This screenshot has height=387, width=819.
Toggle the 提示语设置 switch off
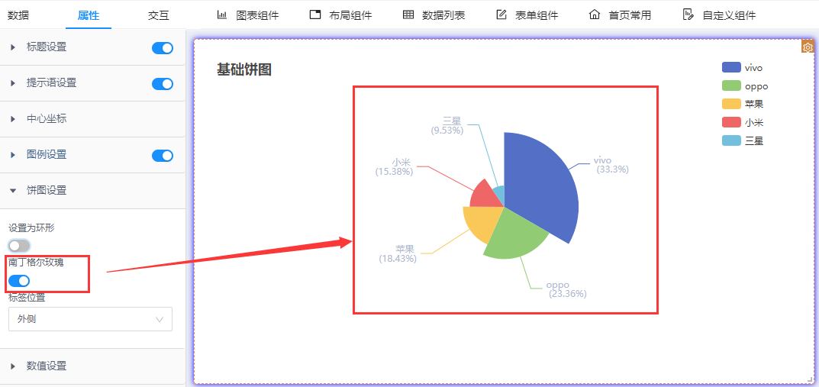click(x=163, y=83)
